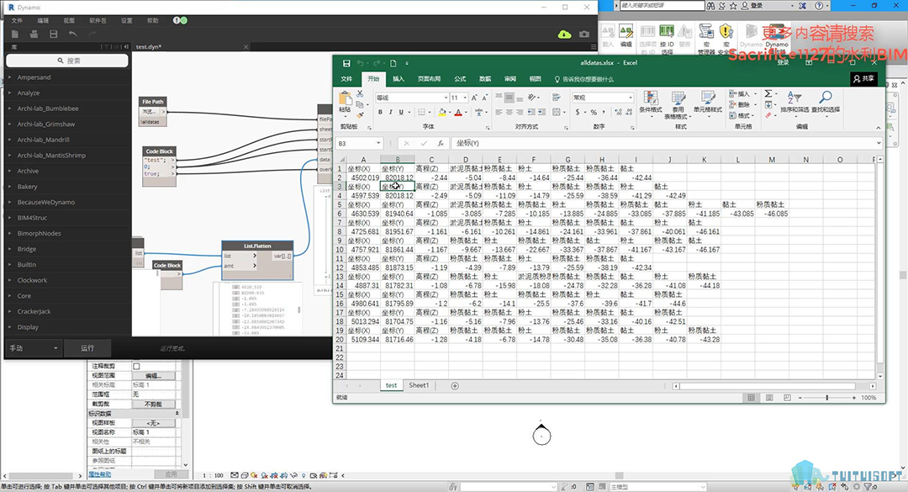Expand the Clockwork library category
Image resolution: width=908 pixels, height=492 pixels.
point(33,280)
